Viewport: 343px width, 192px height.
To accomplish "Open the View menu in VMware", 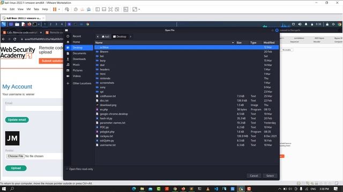I will pos(20,10).
